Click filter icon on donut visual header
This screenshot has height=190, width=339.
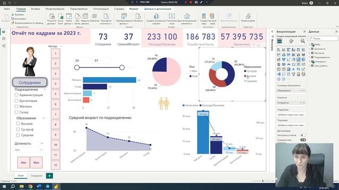click(x=254, y=45)
